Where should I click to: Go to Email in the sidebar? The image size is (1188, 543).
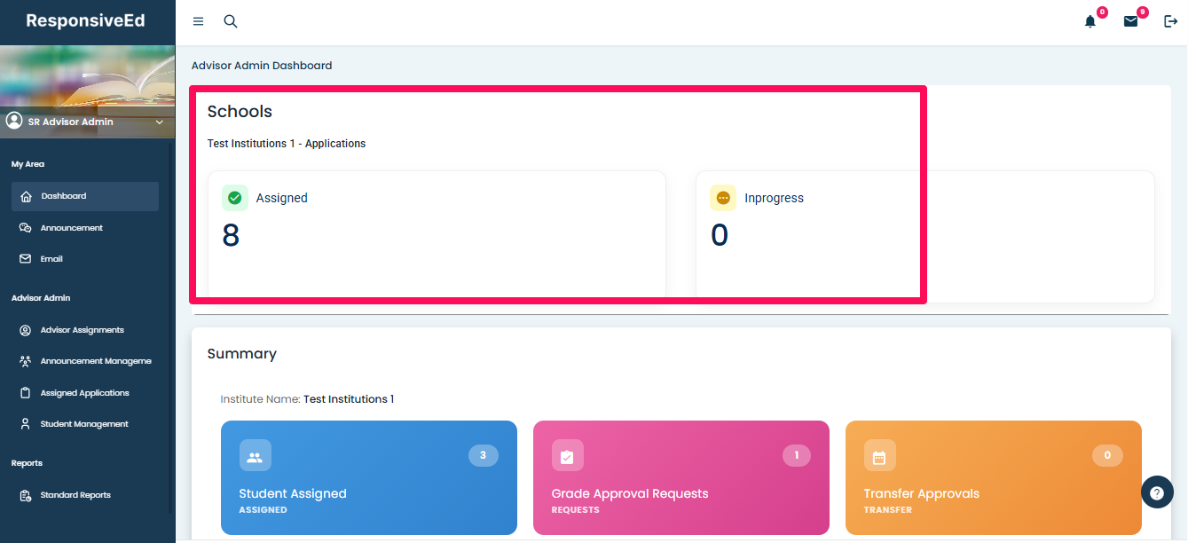coord(51,259)
